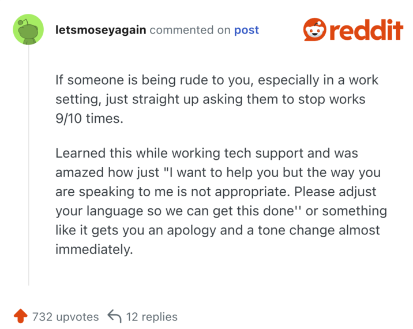This screenshot has width=413, height=329.
Task: Click the line starting "setting, just straight up"
Action: tap(210, 99)
